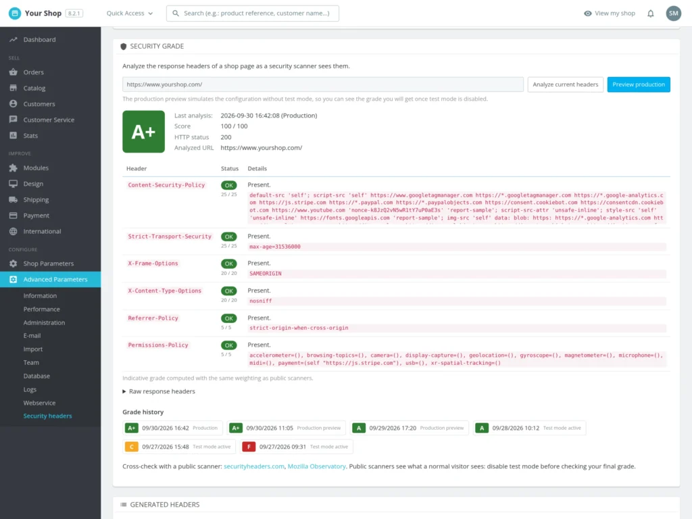Select 09/29/2026 17:20 grade history entry

click(x=410, y=428)
